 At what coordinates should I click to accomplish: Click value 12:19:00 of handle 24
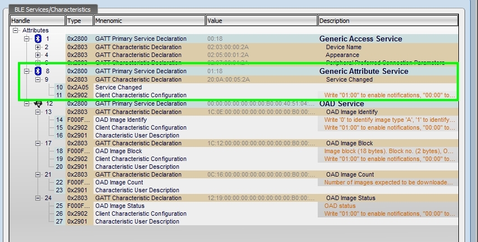tap(261, 198)
